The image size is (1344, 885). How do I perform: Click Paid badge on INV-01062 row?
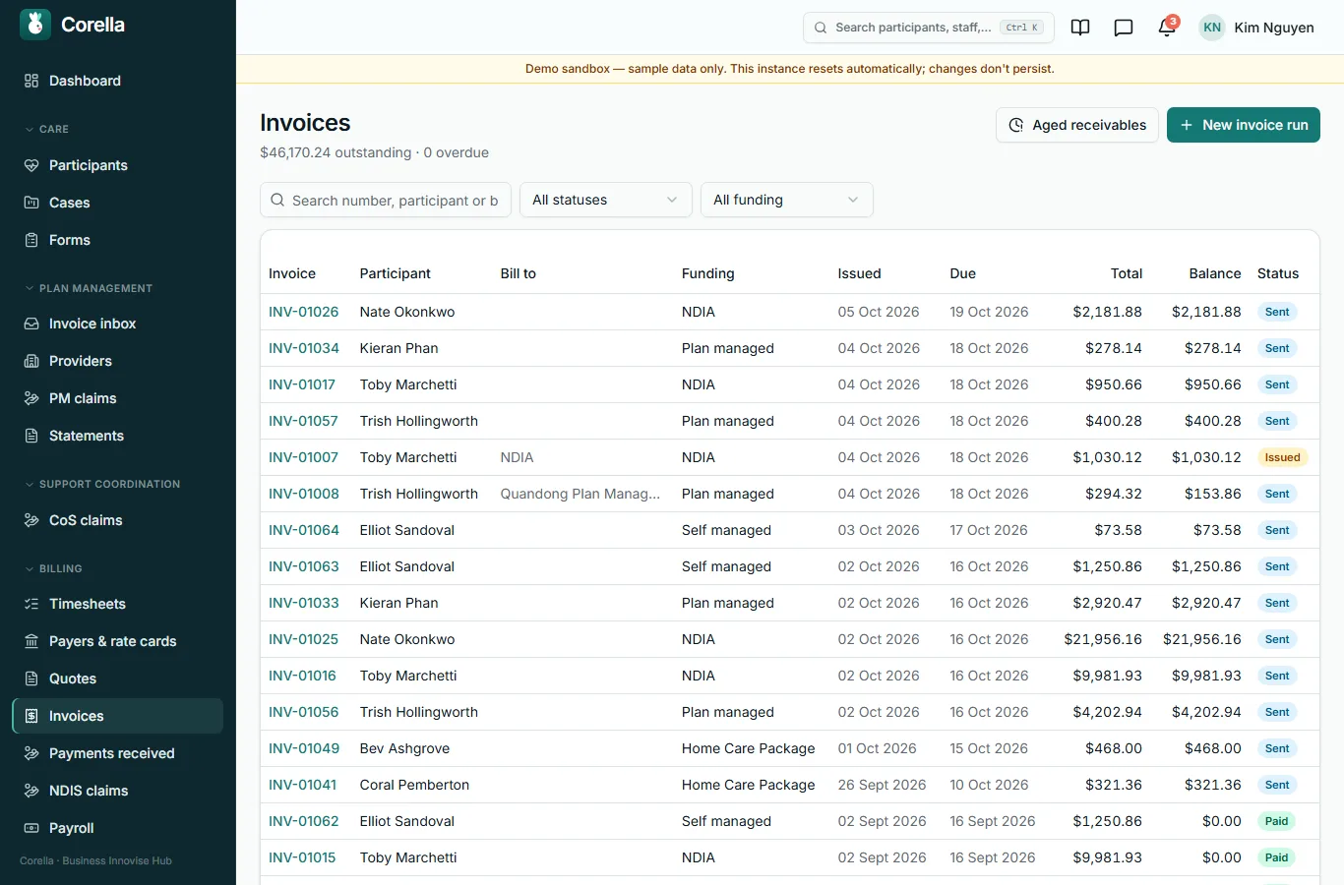(x=1277, y=821)
